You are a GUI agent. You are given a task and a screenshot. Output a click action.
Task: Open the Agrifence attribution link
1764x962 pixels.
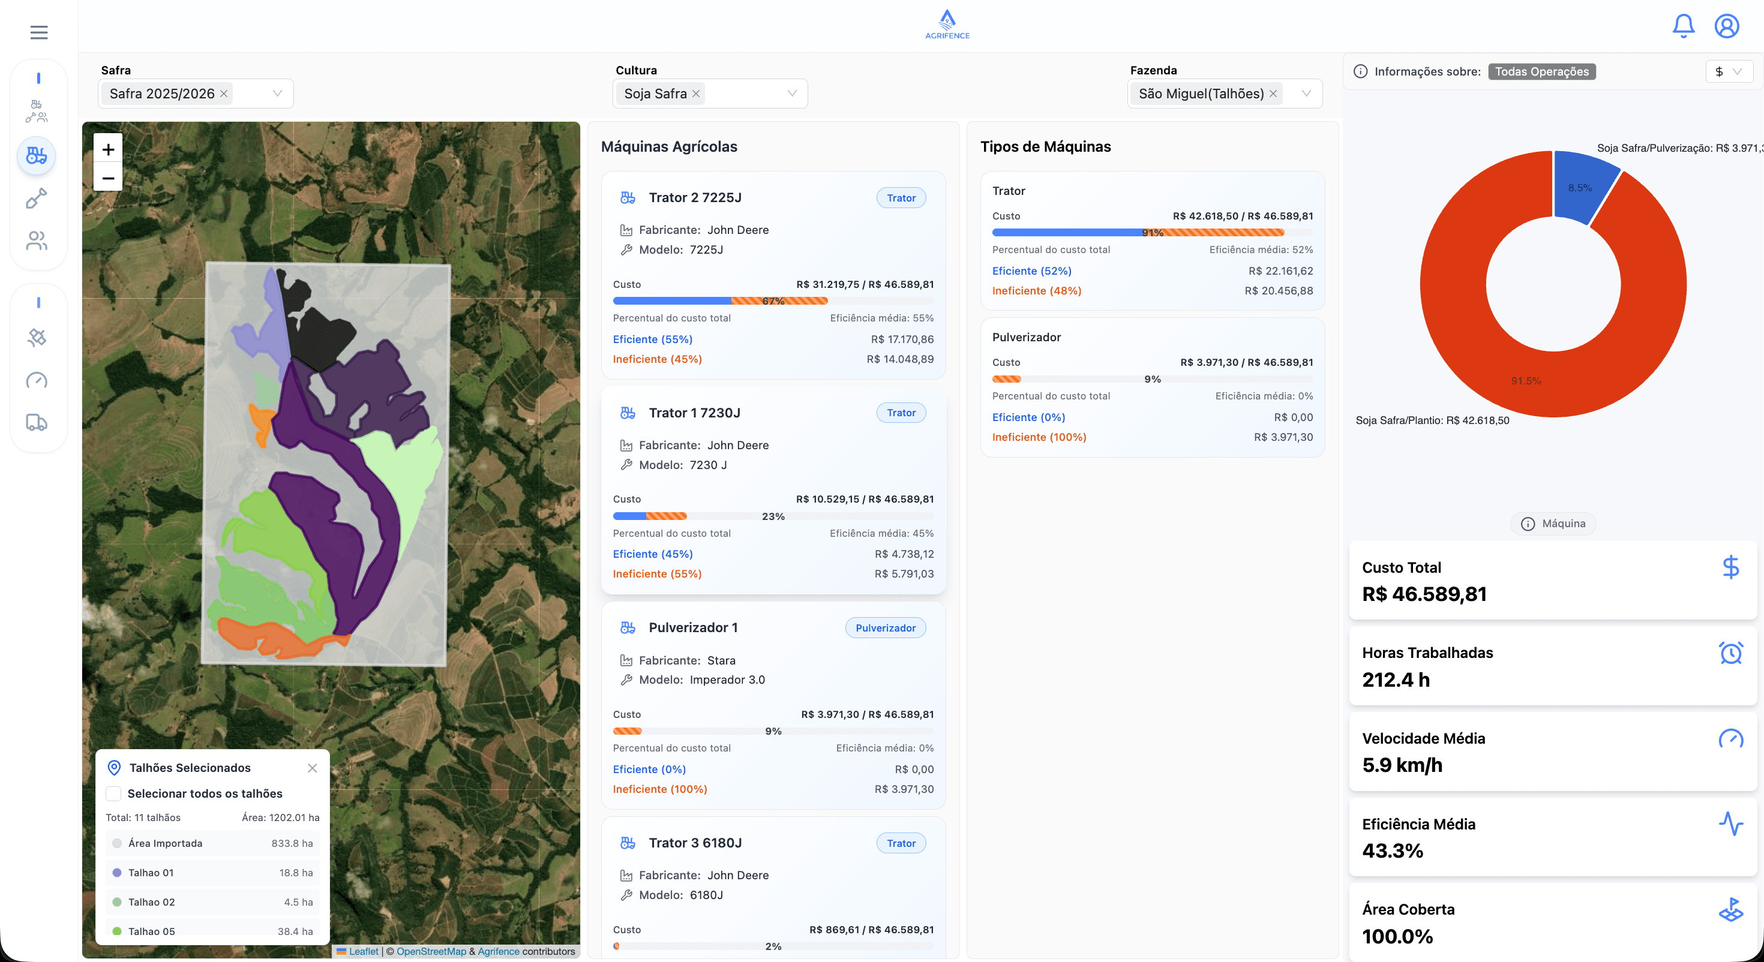pos(499,952)
